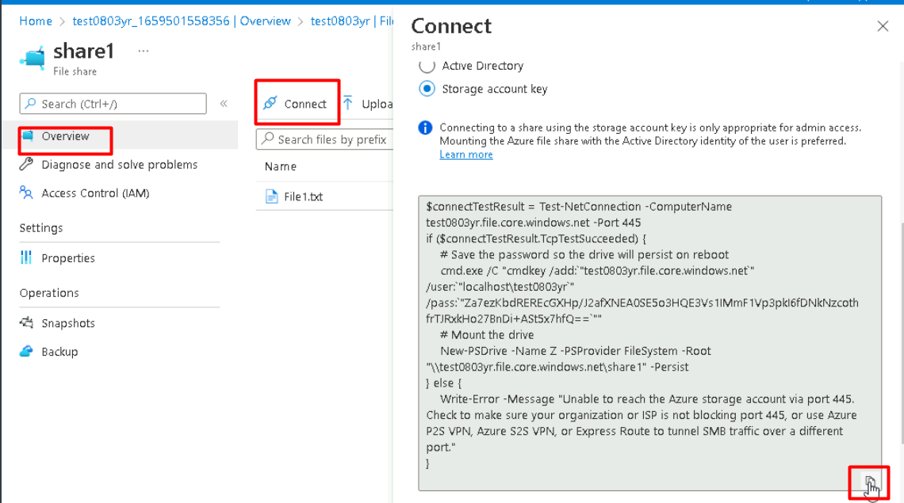Click the people icon beside Access Control
This screenshot has height=503, width=904.
[26, 192]
